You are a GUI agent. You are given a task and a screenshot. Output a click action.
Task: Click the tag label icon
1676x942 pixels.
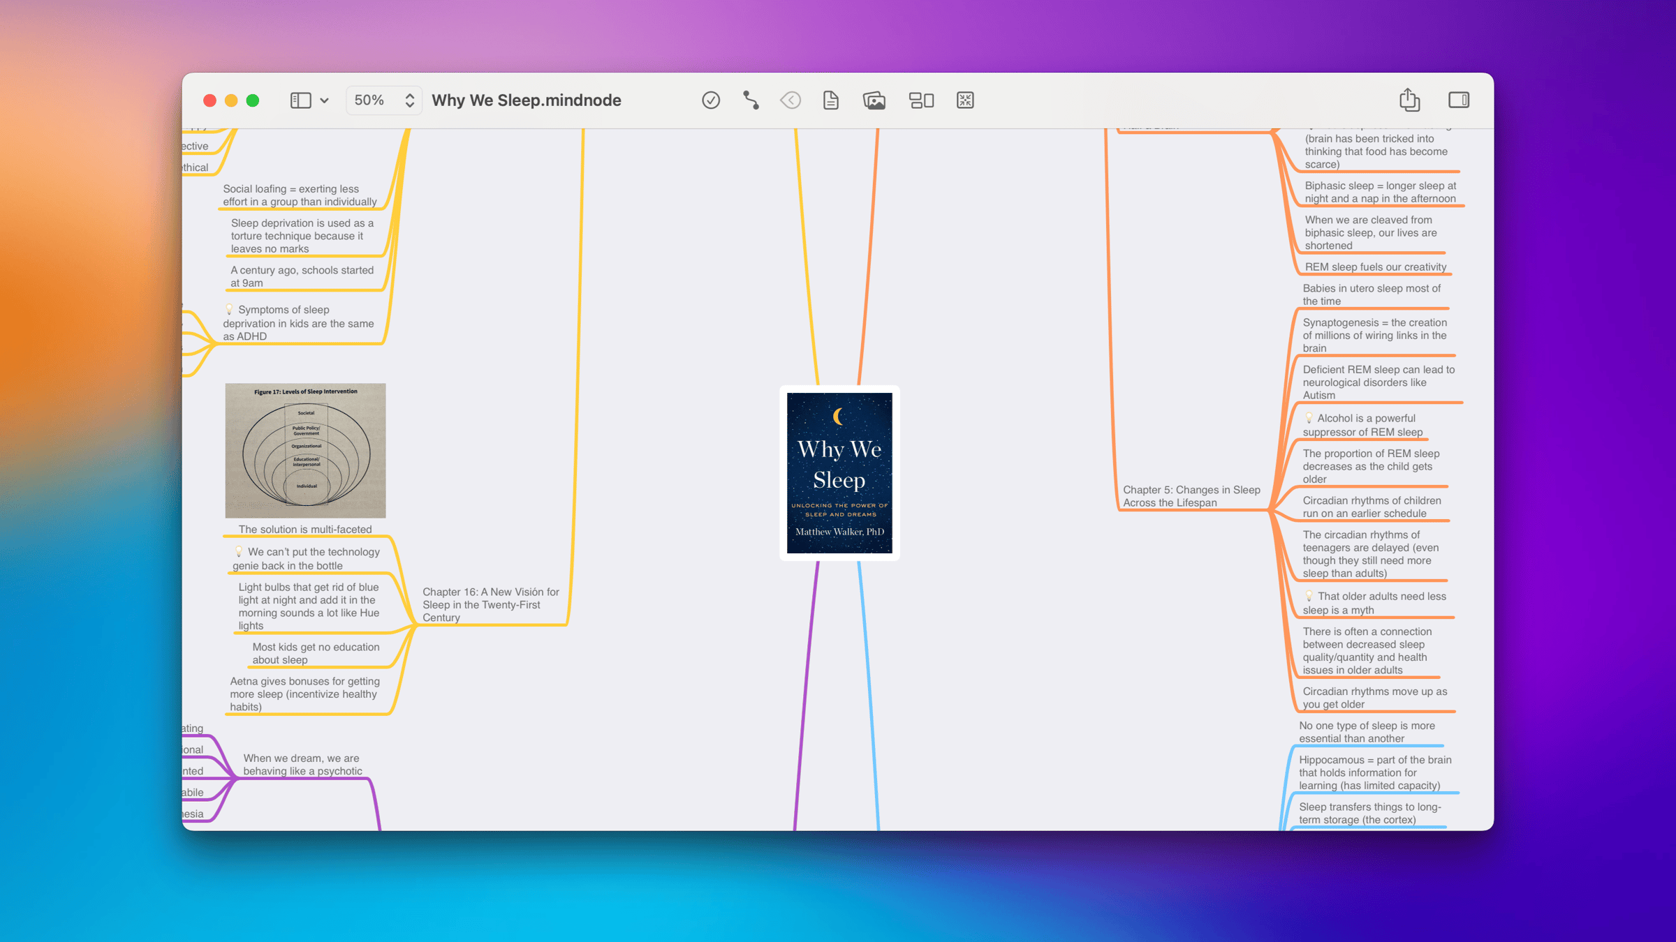click(791, 100)
